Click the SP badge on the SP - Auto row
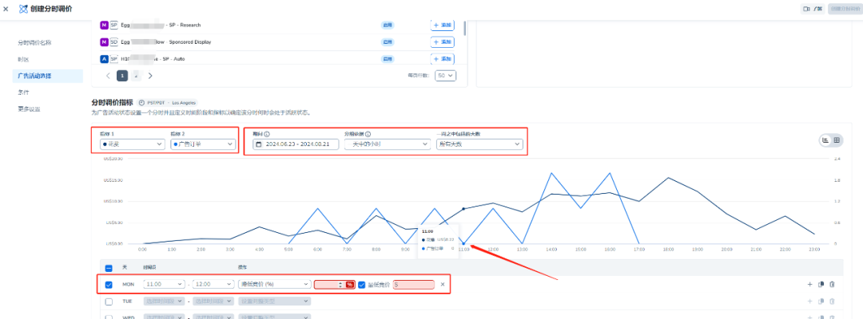The image size is (863, 319). point(114,59)
